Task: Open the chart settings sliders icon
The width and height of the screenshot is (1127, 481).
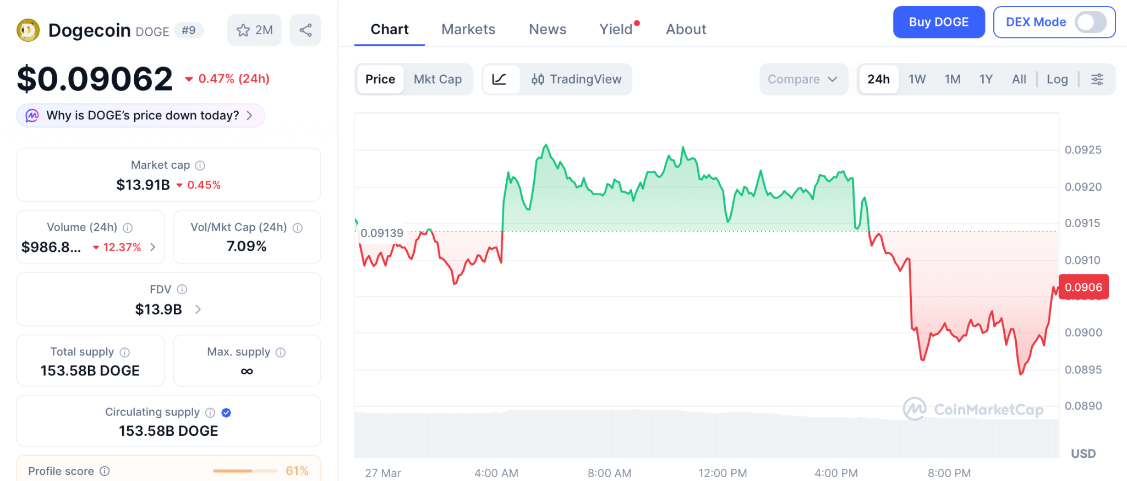Action: tap(1097, 79)
